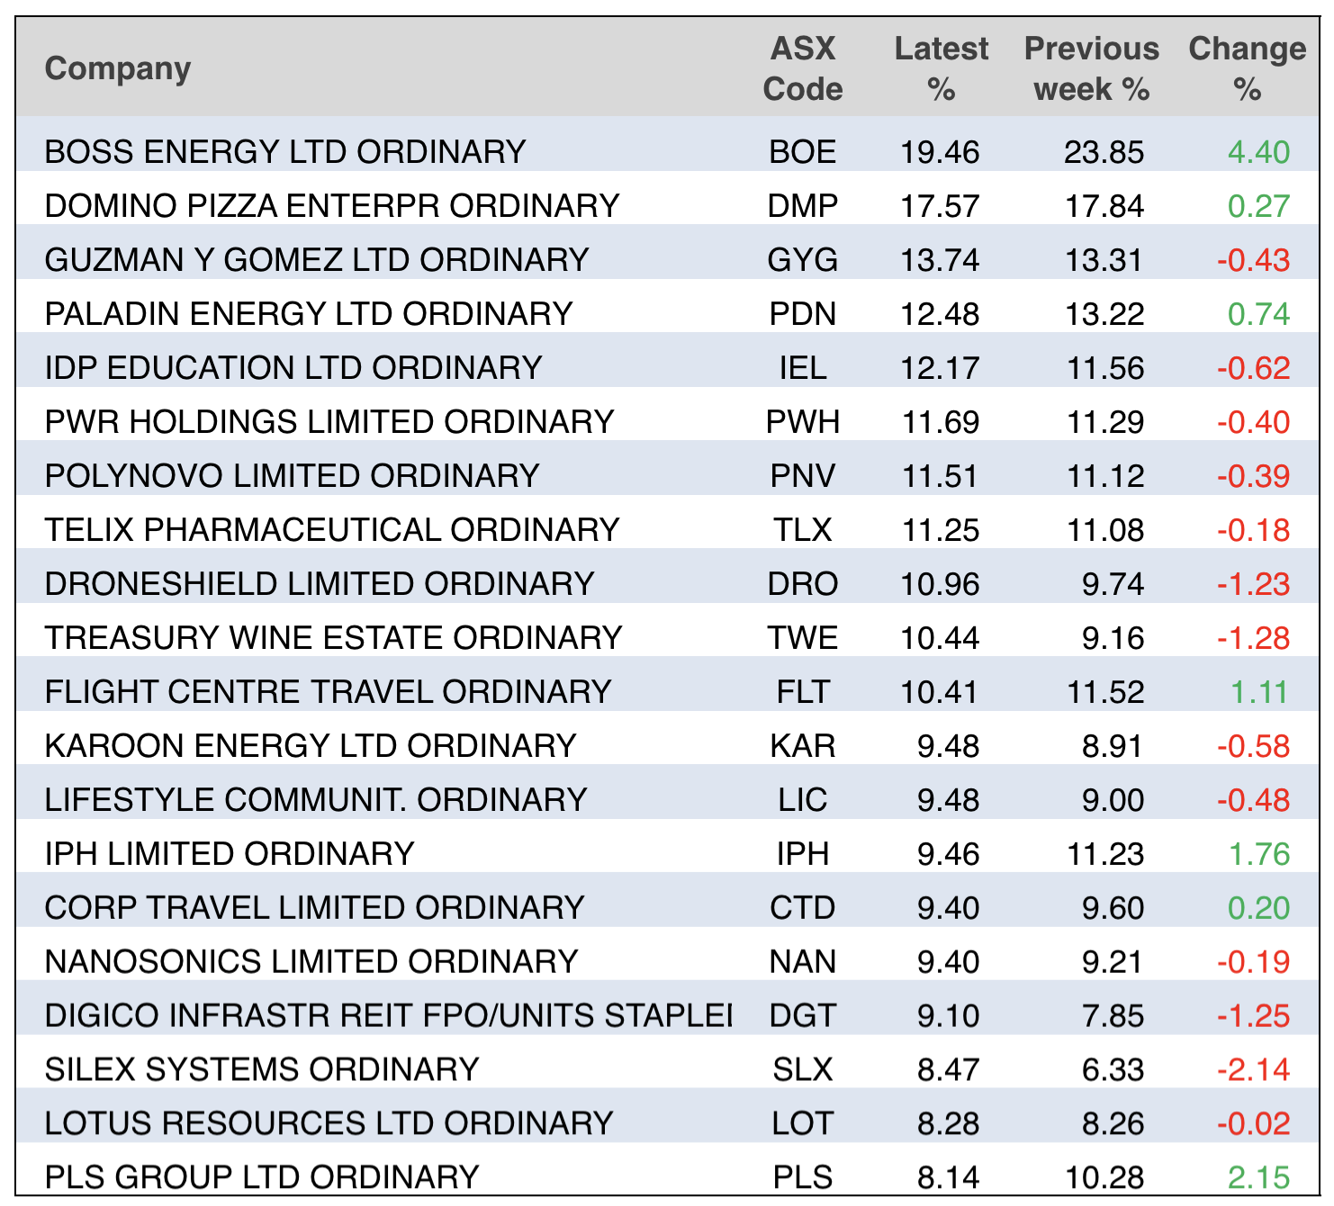Click the Previous week % header
1334x1206 pixels.
point(1091,69)
